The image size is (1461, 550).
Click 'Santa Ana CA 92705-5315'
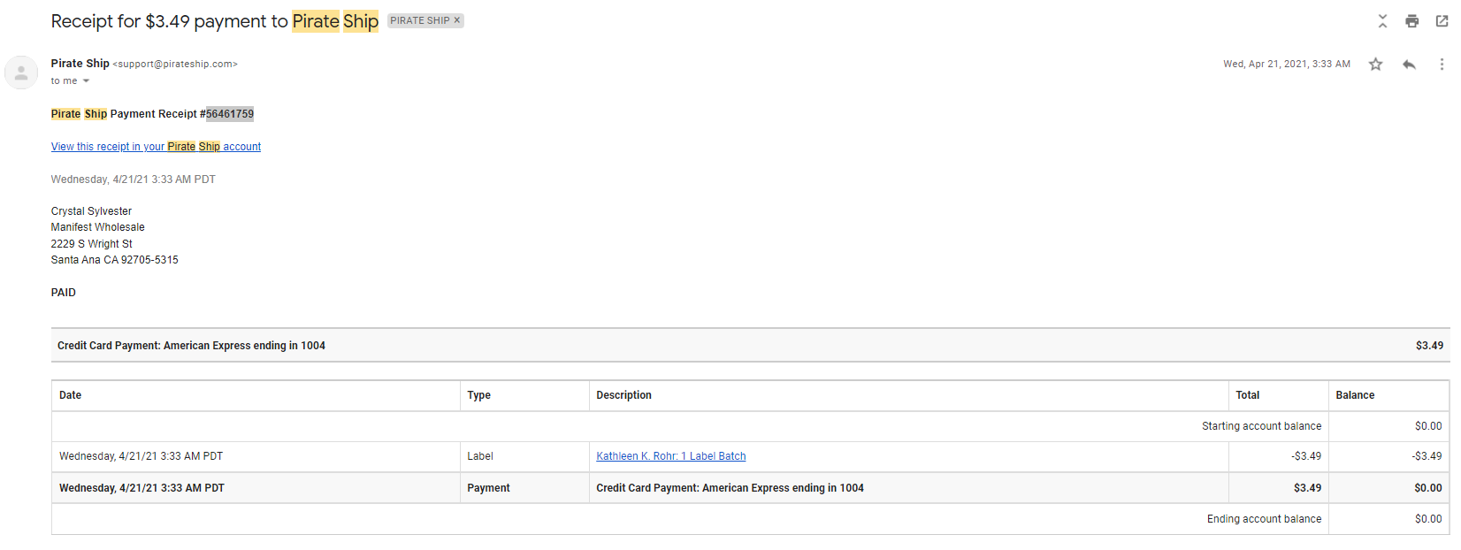tap(115, 260)
